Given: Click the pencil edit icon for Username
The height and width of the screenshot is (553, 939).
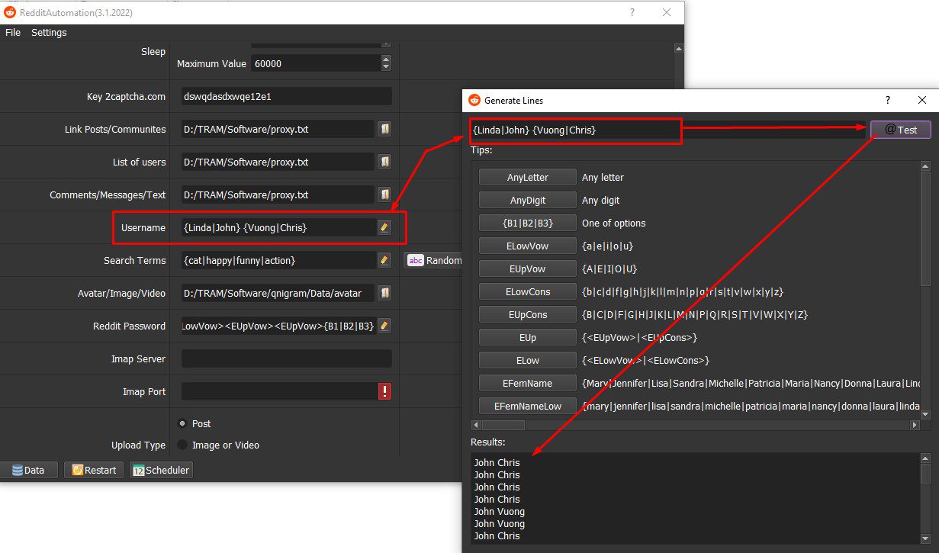Looking at the screenshot, I should [384, 227].
